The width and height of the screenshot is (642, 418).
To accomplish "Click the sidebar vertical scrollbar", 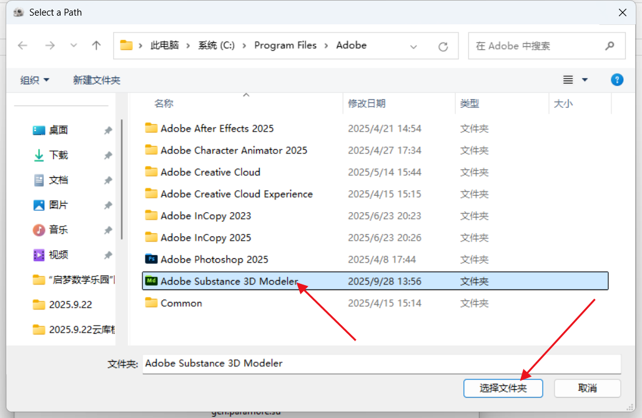I will 122,179.
